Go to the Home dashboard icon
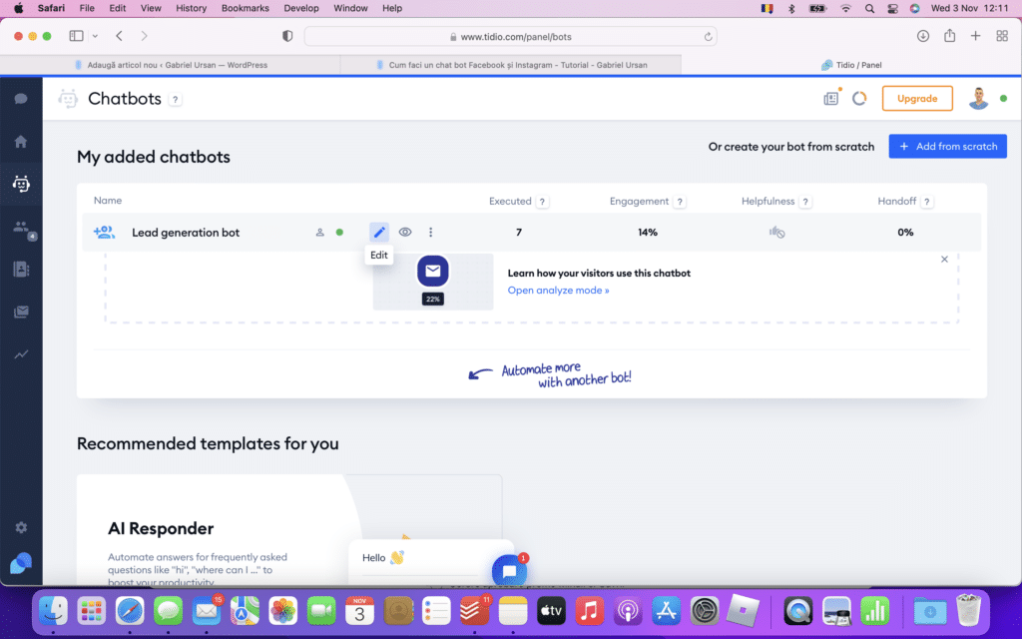The image size is (1022, 639). [x=21, y=142]
